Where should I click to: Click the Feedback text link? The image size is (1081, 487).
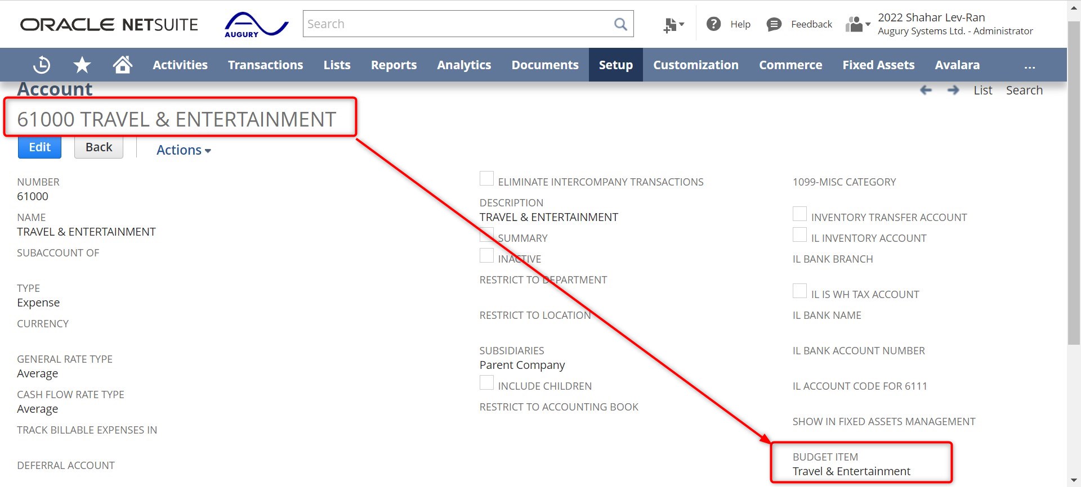pyautogui.click(x=811, y=24)
